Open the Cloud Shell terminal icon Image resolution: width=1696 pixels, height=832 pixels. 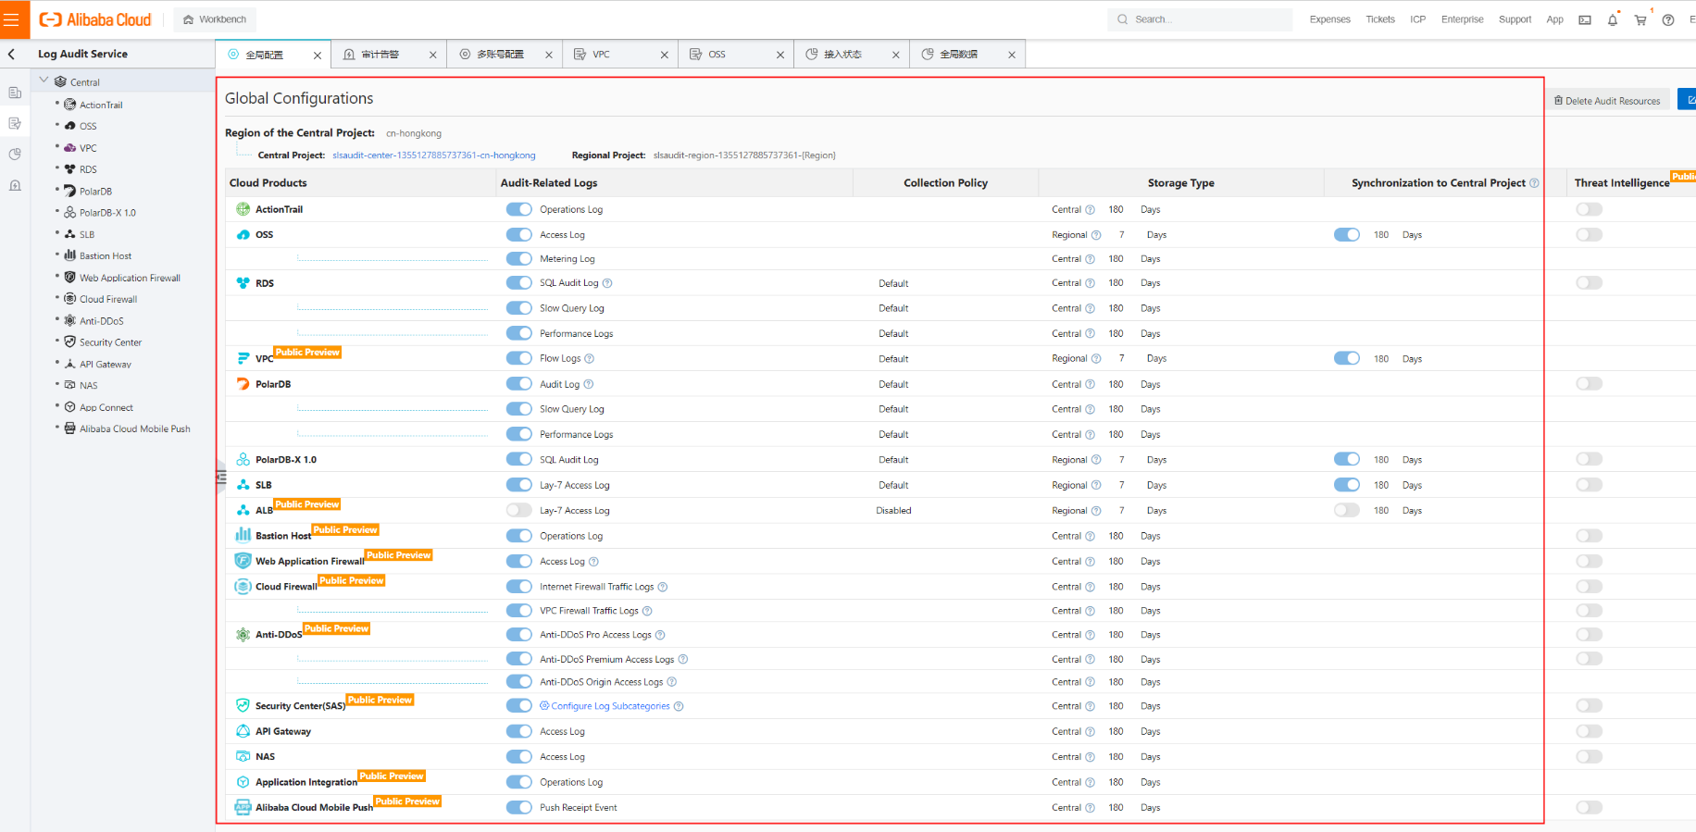coord(1585,19)
